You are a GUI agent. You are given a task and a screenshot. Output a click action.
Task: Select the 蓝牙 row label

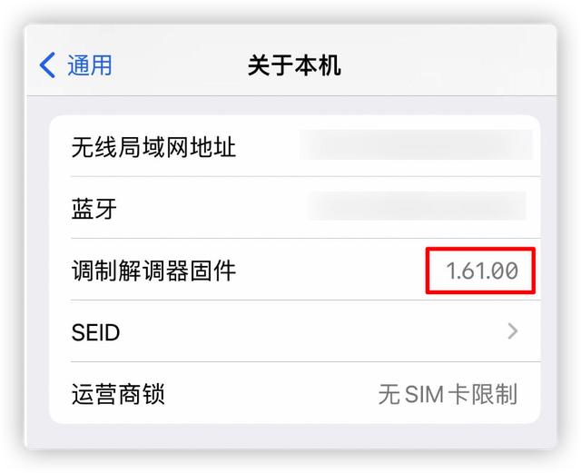click(94, 208)
